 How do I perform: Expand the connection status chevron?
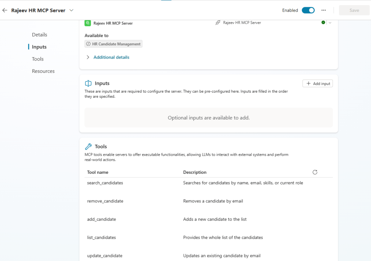(x=330, y=23)
